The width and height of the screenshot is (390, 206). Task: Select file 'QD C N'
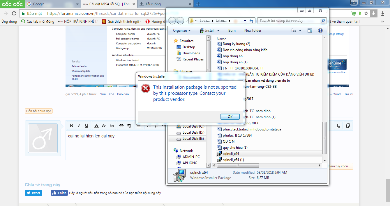[226, 141]
